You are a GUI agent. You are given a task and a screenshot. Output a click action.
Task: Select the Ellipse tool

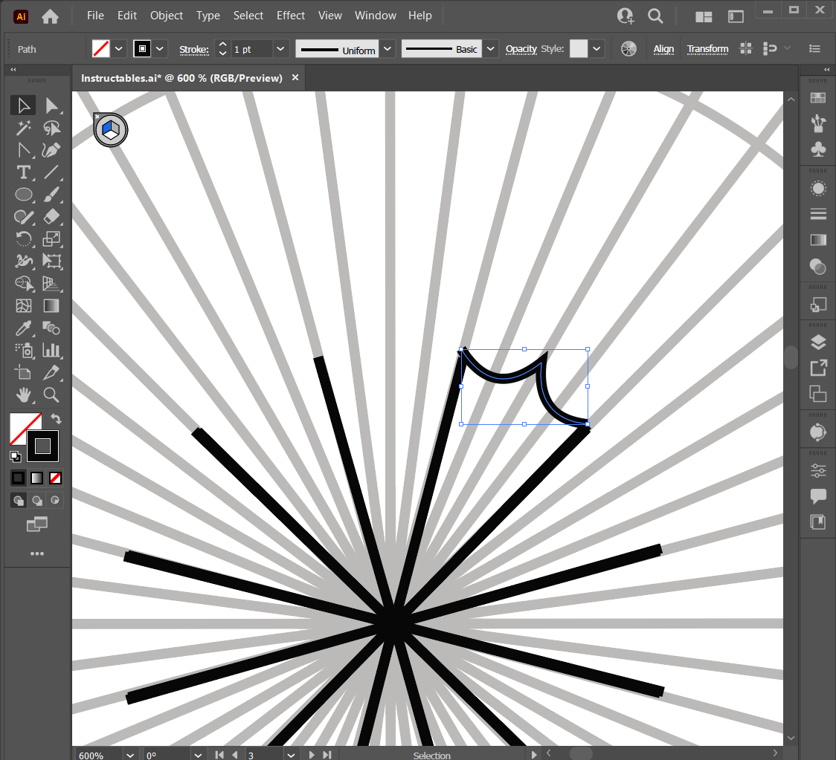23,195
